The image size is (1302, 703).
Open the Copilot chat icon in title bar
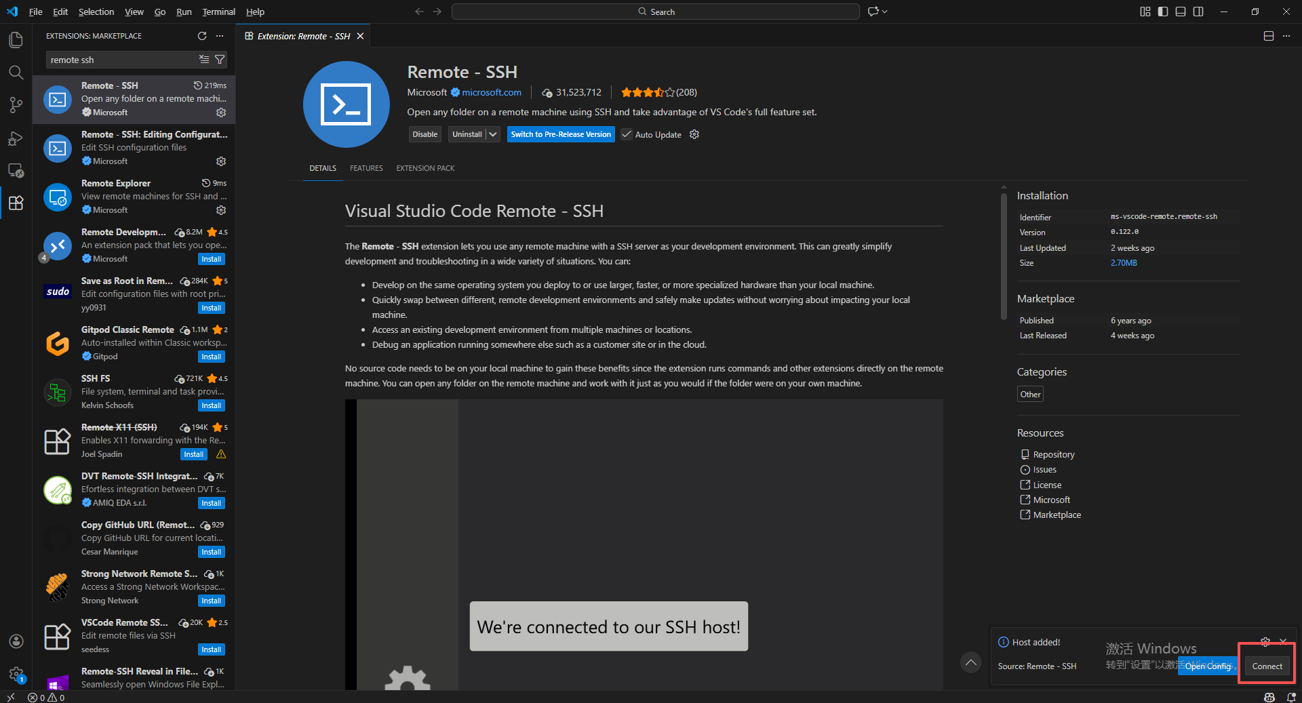873,12
